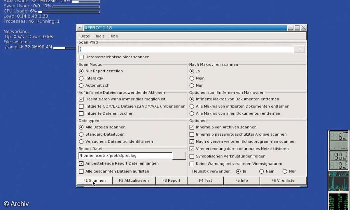Select Ja under Nach Makroviren scannen

192,71
